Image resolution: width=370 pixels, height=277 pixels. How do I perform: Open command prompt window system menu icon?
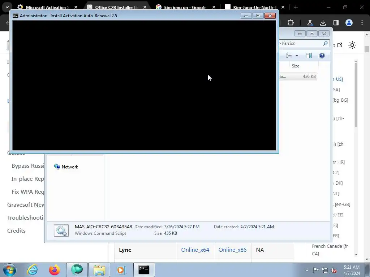point(15,16)
